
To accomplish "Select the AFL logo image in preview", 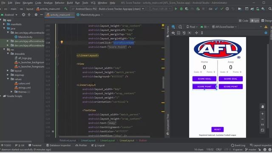I will [x=218, y=49].
